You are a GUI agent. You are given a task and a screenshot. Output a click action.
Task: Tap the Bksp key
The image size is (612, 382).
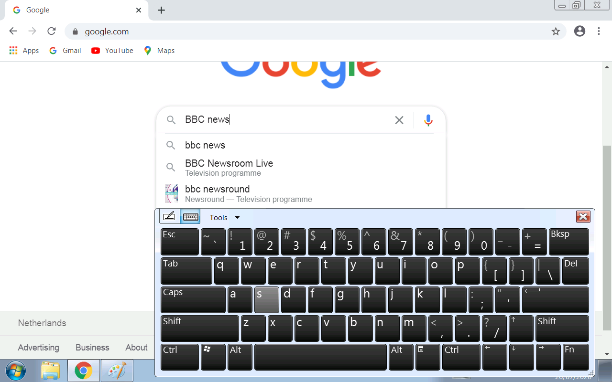(x=569, y=242)
